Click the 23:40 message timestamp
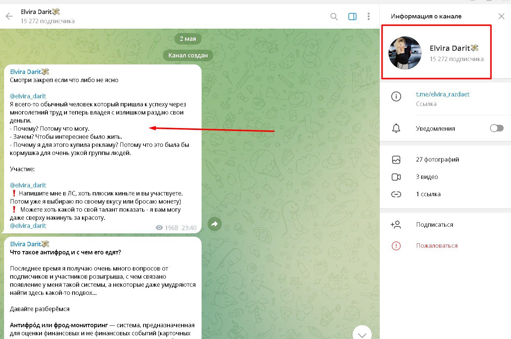 pyautogui.click(x=189, y=228)
